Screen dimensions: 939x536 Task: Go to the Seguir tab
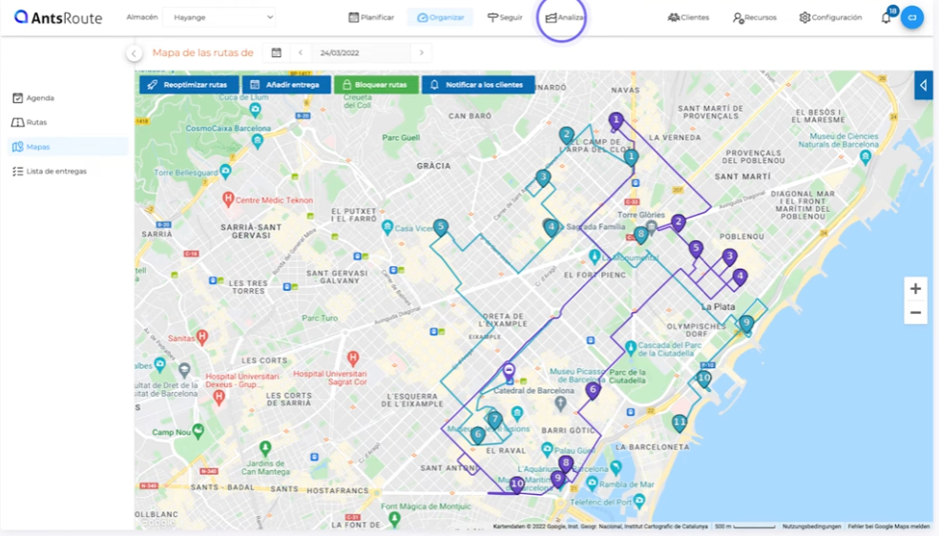505,17
